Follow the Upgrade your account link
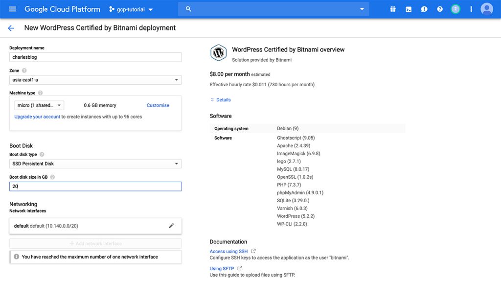501x282 pixels. pyautogui.click(x=37, y=117)
